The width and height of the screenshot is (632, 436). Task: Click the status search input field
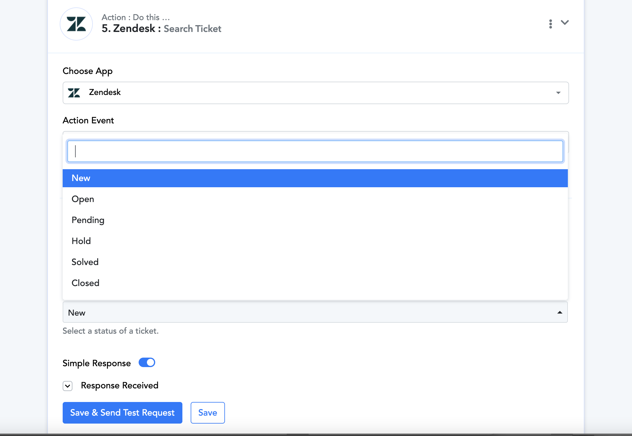[315, 151]
